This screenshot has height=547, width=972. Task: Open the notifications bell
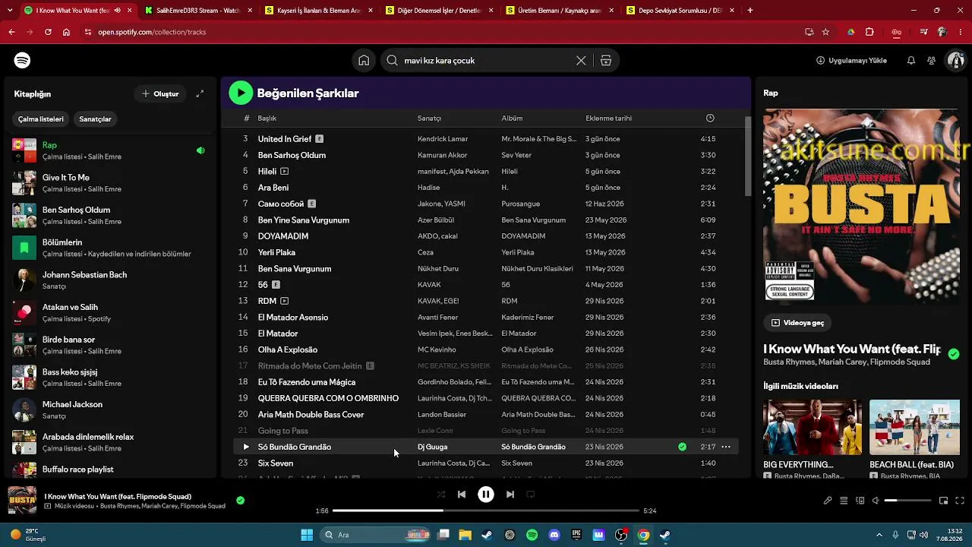[911, 61]
